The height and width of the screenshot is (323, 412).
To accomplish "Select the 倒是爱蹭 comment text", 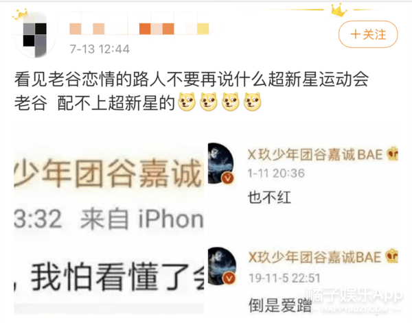I will point(280,305).
